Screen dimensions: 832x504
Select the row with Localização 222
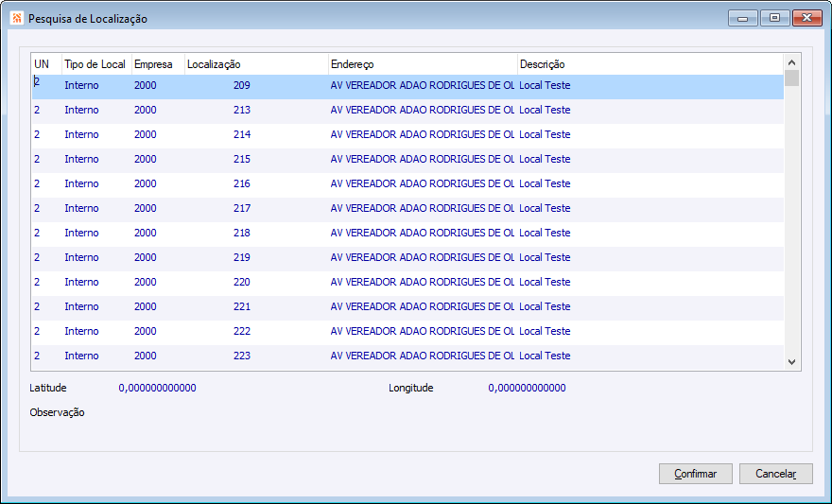tap(407, 332)
